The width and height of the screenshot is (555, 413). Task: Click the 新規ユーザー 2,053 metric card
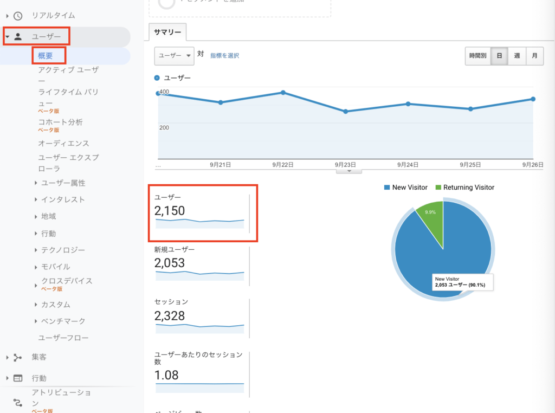click(202, 266)
